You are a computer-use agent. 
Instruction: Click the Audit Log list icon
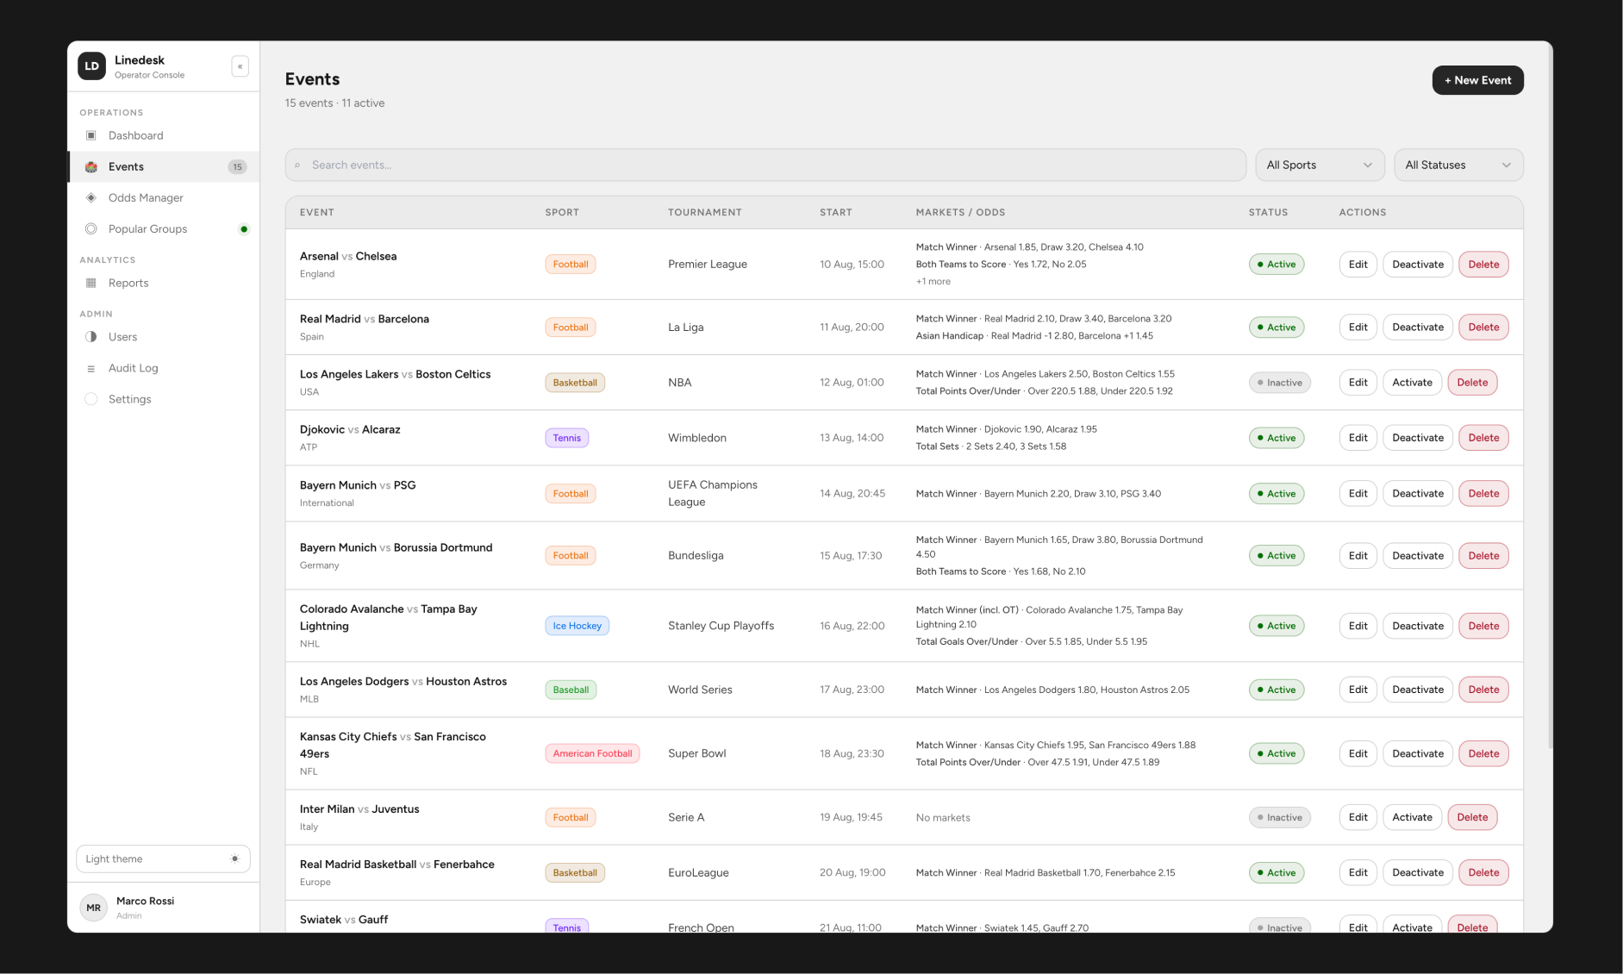91,368
